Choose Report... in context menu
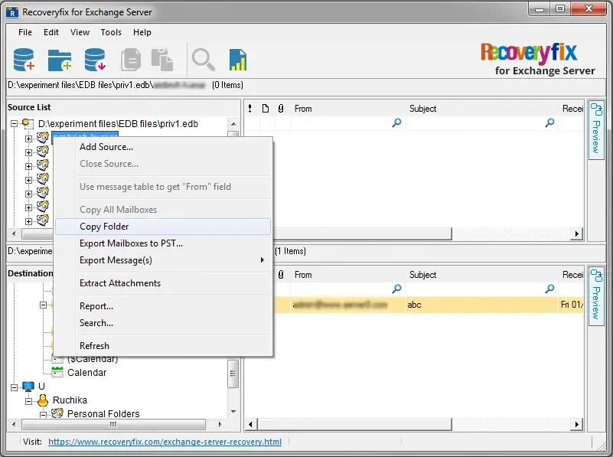The height and width of the screenshot is (457, 613). click(163, 306)
